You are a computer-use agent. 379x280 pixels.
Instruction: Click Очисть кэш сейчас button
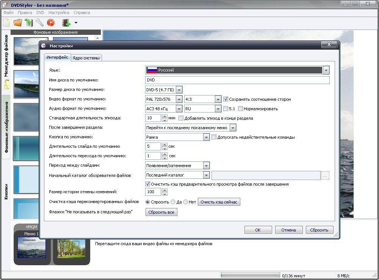pyautogui.click(x=219, y=202)
